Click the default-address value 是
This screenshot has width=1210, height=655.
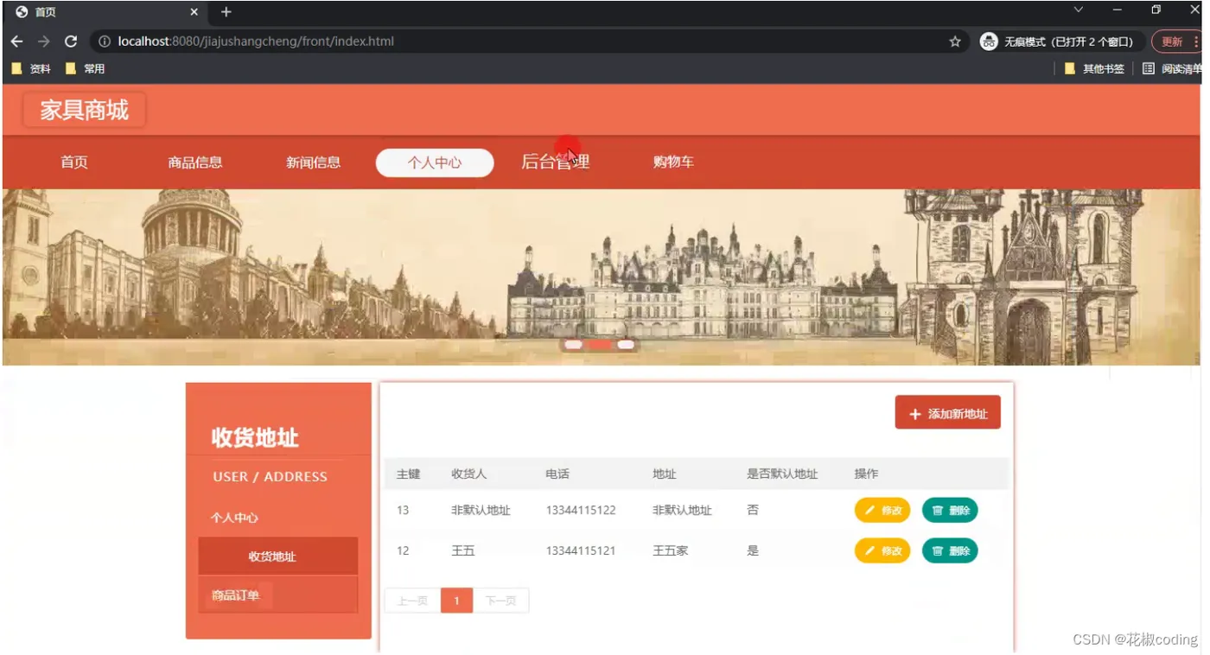[x=753, y=550]
